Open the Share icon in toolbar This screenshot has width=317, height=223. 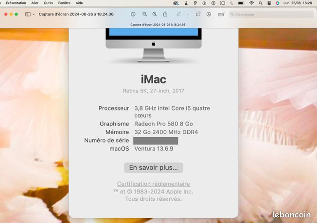click(x=165, y=14)
